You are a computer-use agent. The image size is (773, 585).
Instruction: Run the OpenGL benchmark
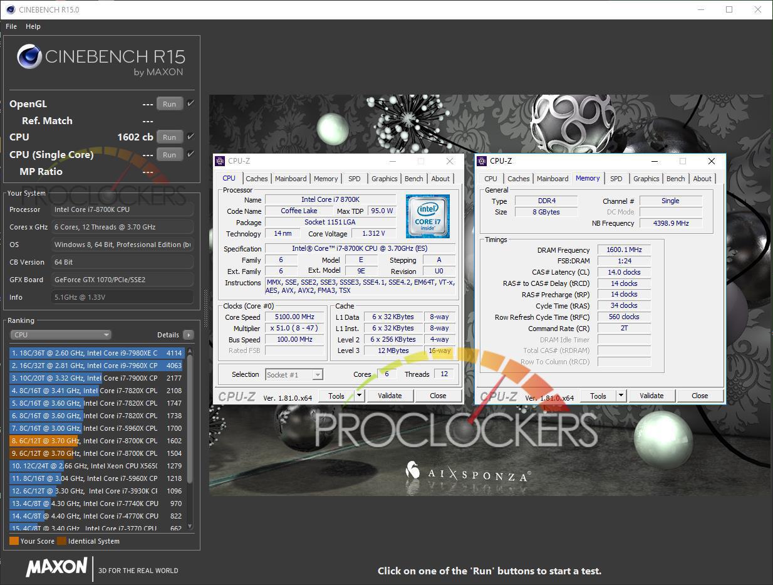coord(169,104)
